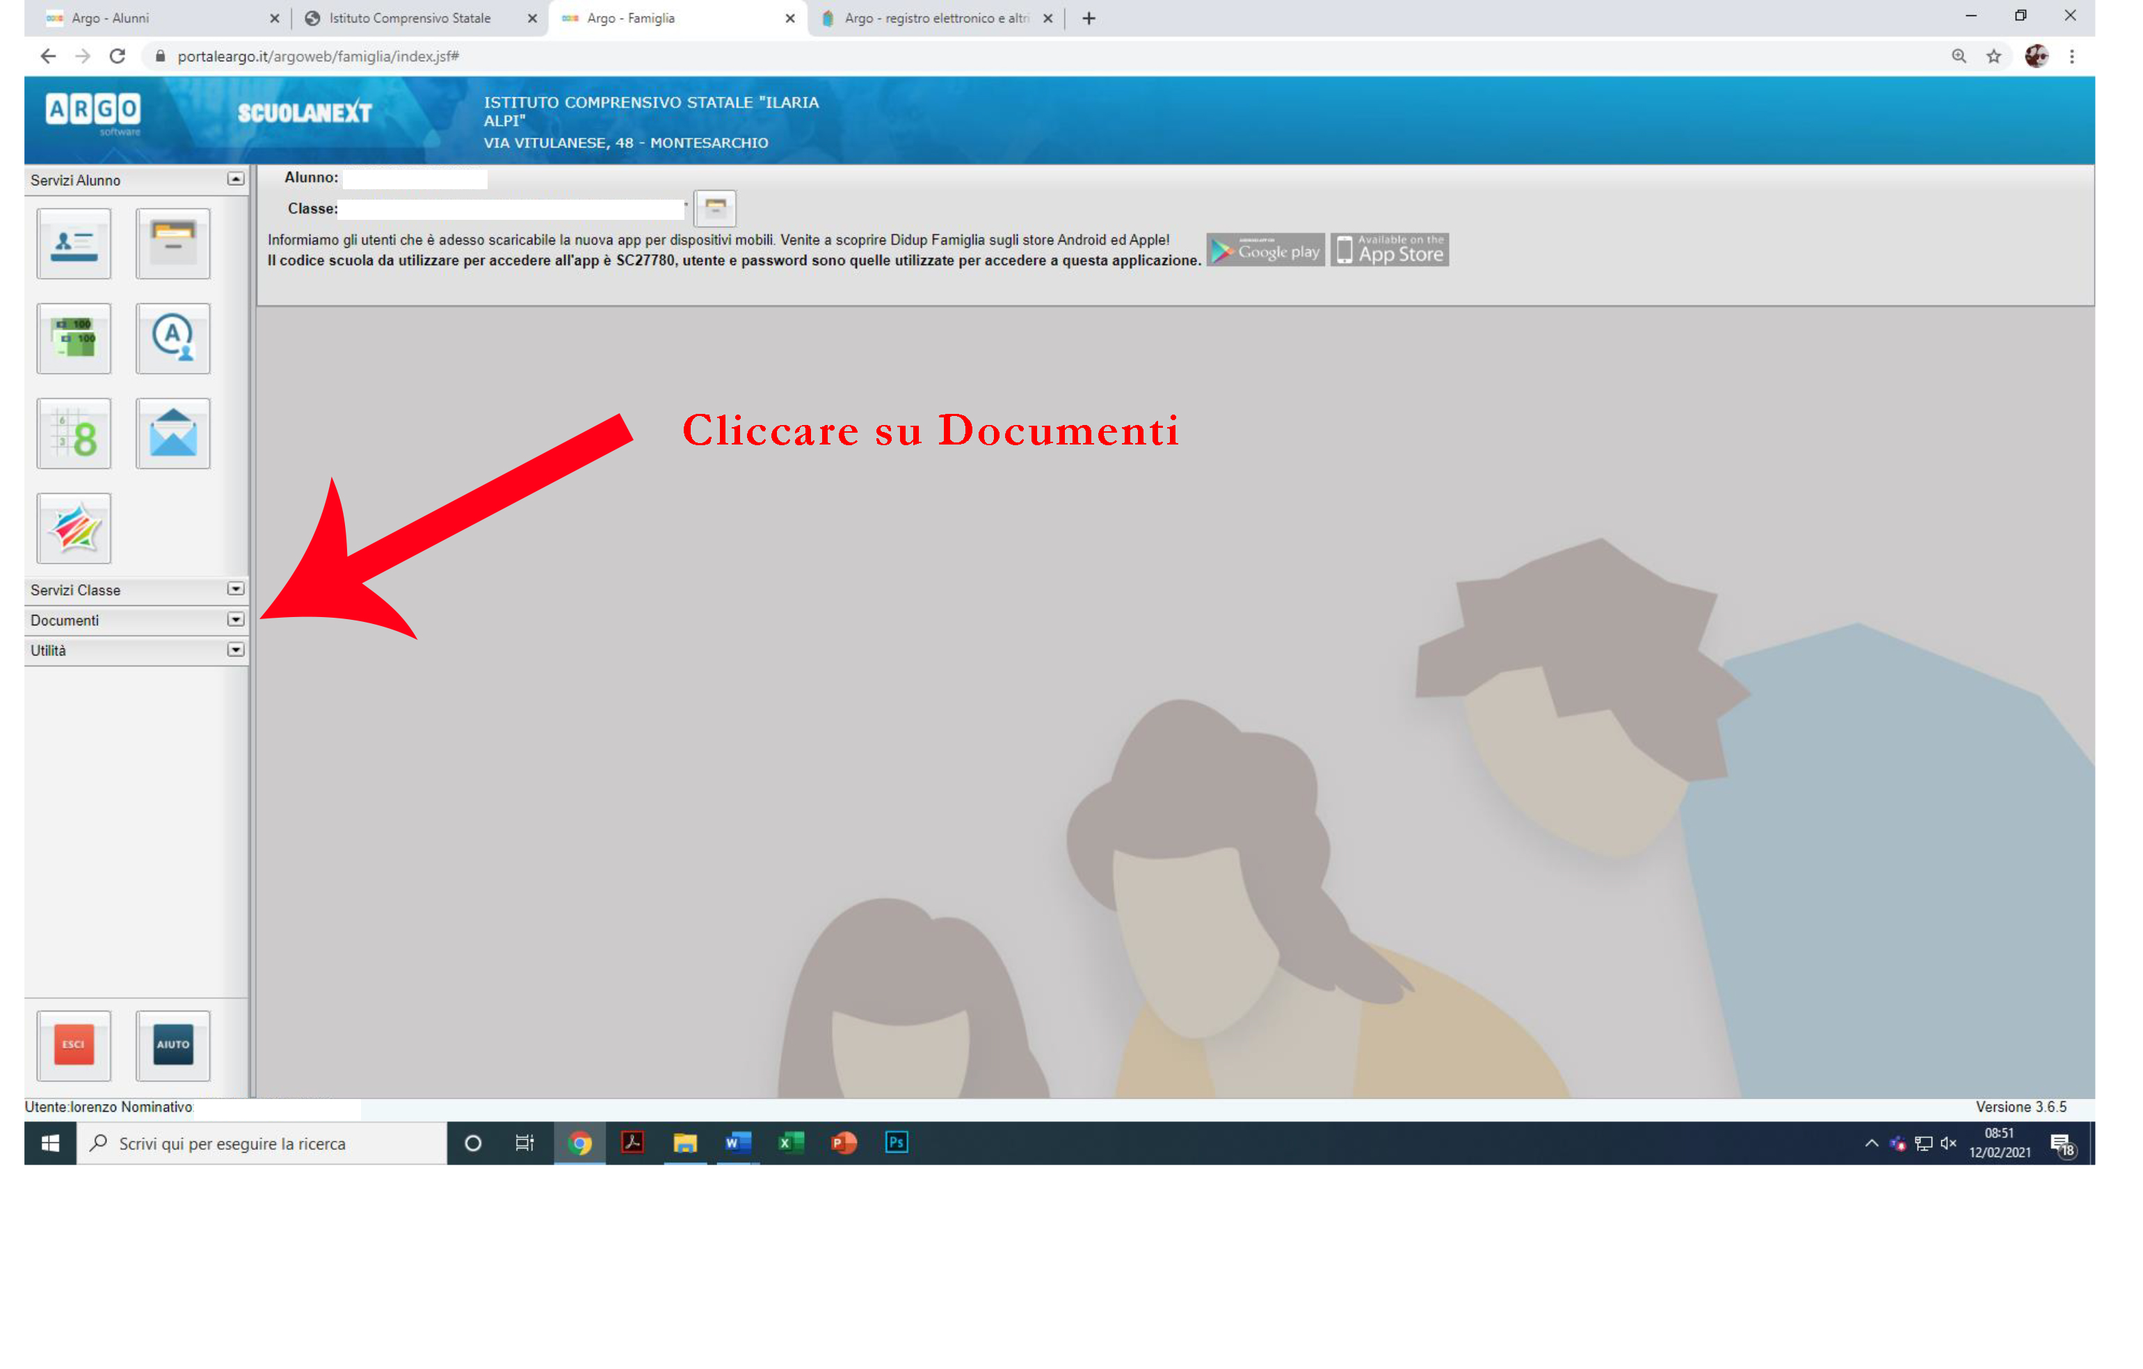The height and width of the screenshot is (1369, 2143).
Task: Click the AIUTO help button
Action: [172, 1045]
